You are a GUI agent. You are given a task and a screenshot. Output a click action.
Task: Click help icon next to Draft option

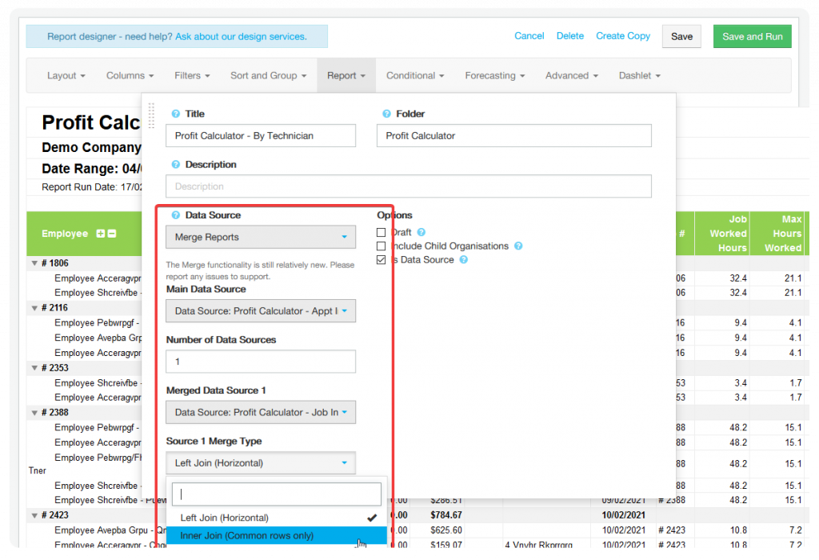coord(421,232)
